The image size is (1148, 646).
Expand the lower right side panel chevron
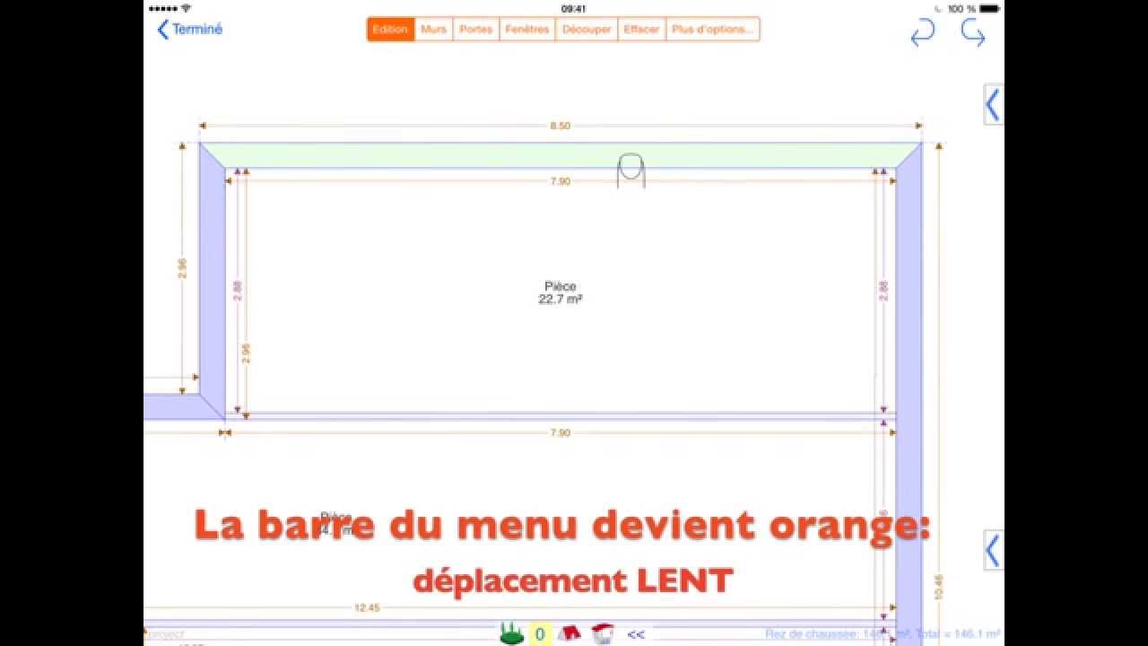tap(993, 549)
